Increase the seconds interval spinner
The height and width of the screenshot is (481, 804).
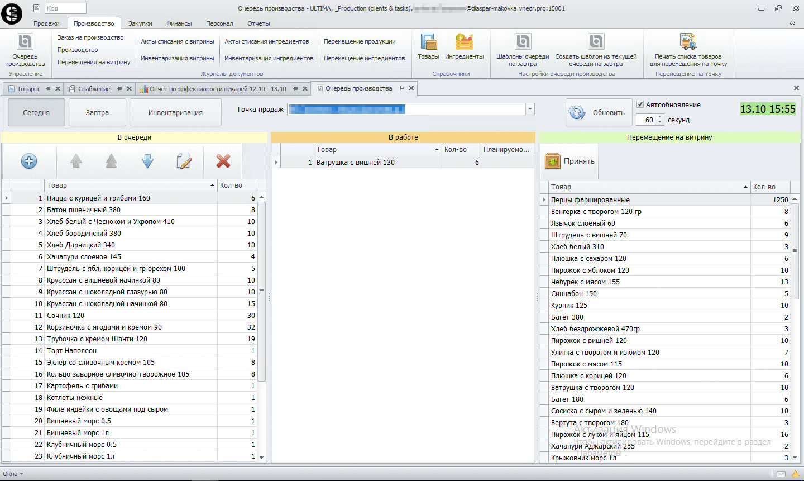tap(660, 117)
